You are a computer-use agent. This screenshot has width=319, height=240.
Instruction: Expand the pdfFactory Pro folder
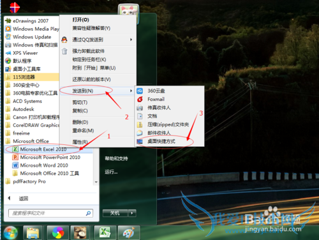pyautogui.click(x=26, y=181)
